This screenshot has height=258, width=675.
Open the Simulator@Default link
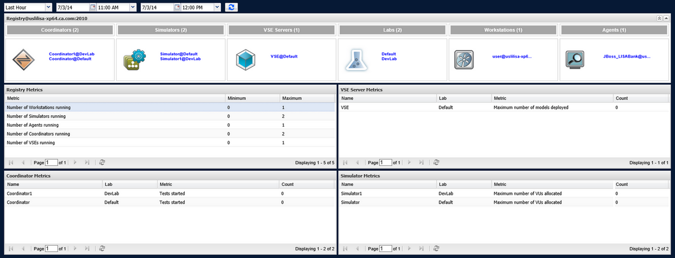[x=179, y=54]
